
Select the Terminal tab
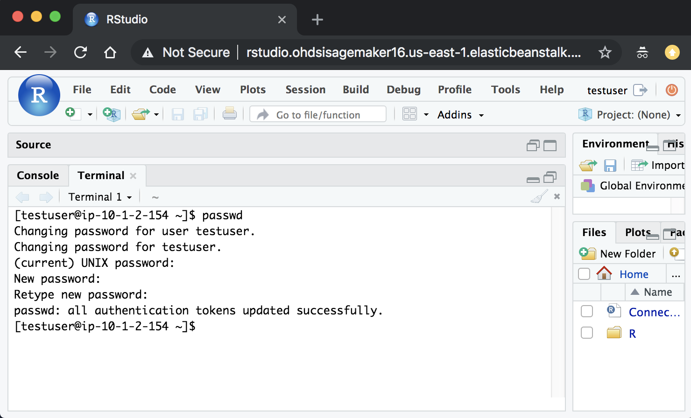101,175
